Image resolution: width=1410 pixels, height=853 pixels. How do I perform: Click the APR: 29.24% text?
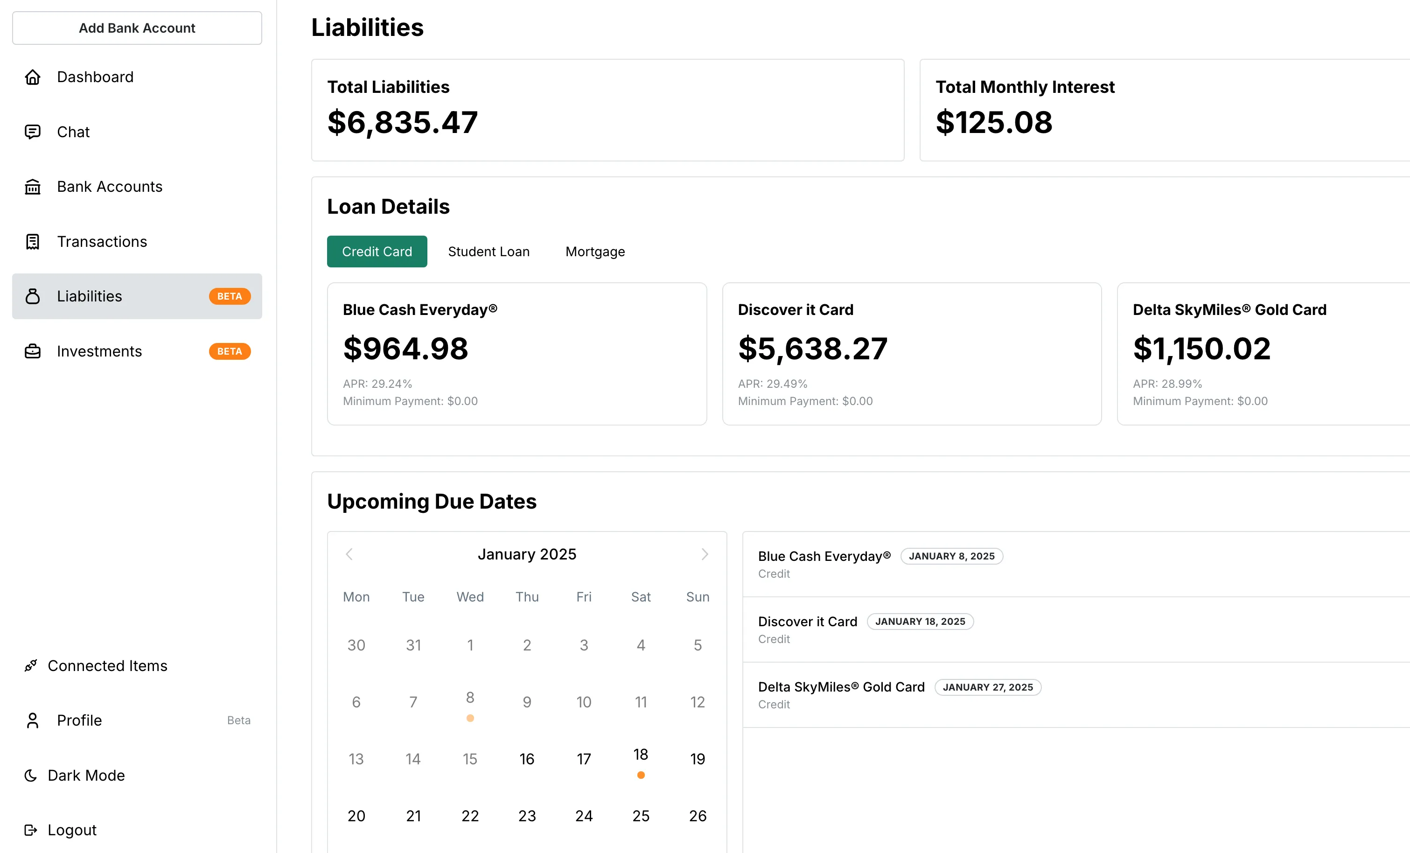point(377,384)
